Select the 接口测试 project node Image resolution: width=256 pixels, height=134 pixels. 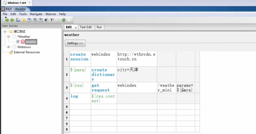(20, 31)
